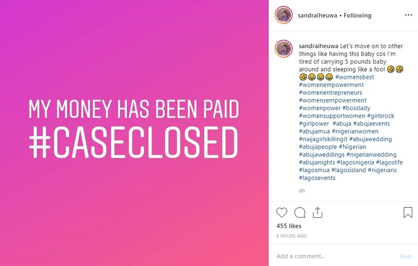Open the #womensbest hashtag
This screenshot has height=266, width=418.
pyautogui.click(x=355, y=77)
